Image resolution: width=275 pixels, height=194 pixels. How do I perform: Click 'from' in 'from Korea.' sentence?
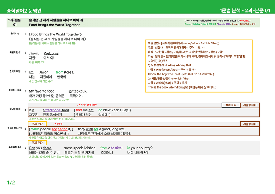(59, 72)
